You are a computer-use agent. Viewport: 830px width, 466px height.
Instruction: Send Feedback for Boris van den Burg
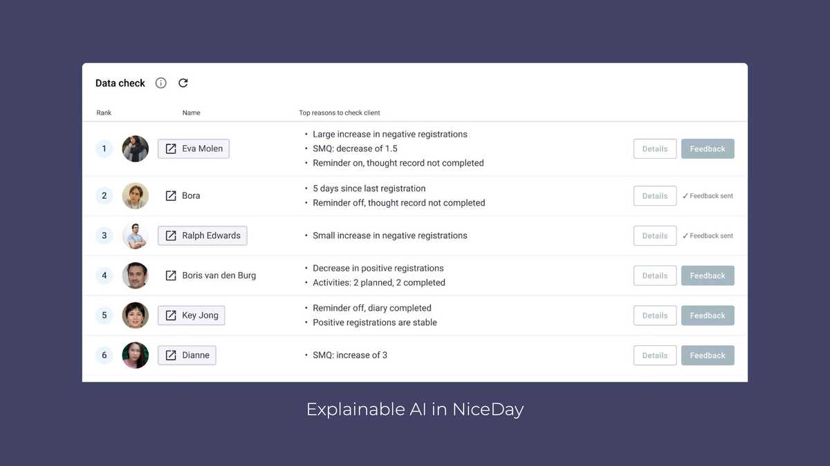(708, 275)
